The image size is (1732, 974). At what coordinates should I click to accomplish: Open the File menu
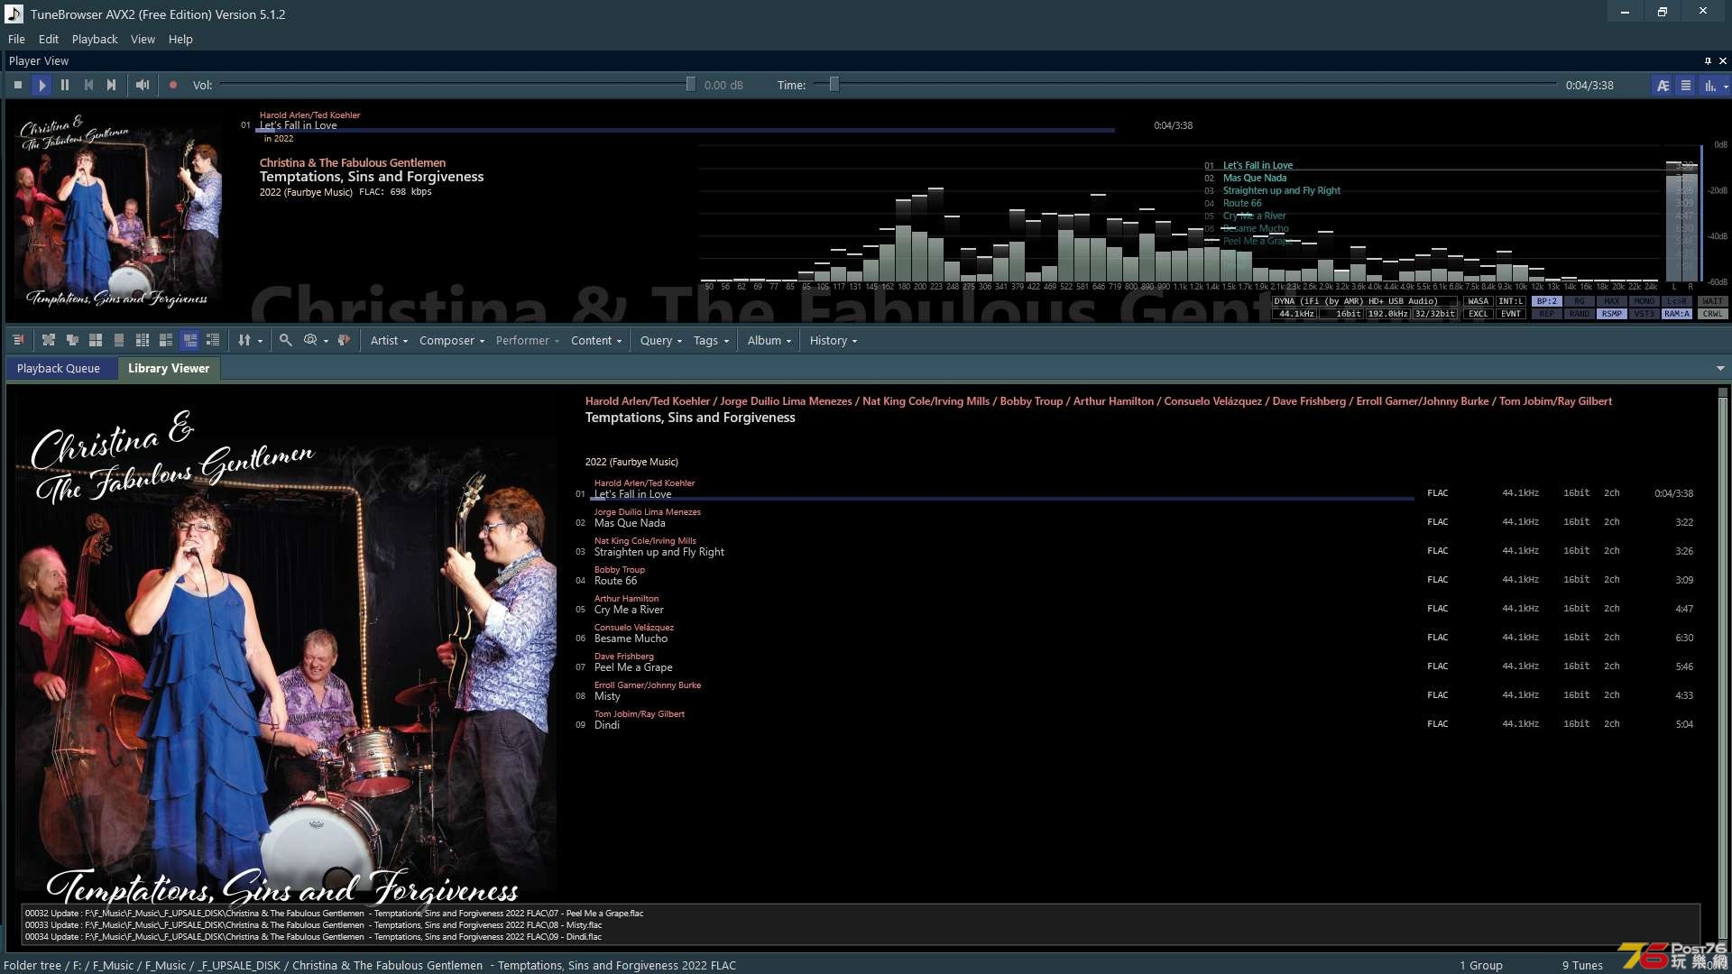(x=16, y=39)
